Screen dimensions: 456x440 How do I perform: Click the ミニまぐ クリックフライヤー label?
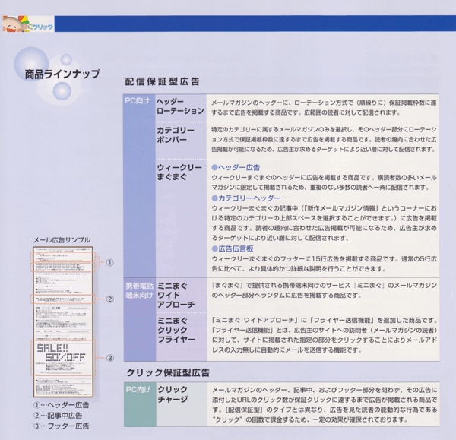pos(176,330)
